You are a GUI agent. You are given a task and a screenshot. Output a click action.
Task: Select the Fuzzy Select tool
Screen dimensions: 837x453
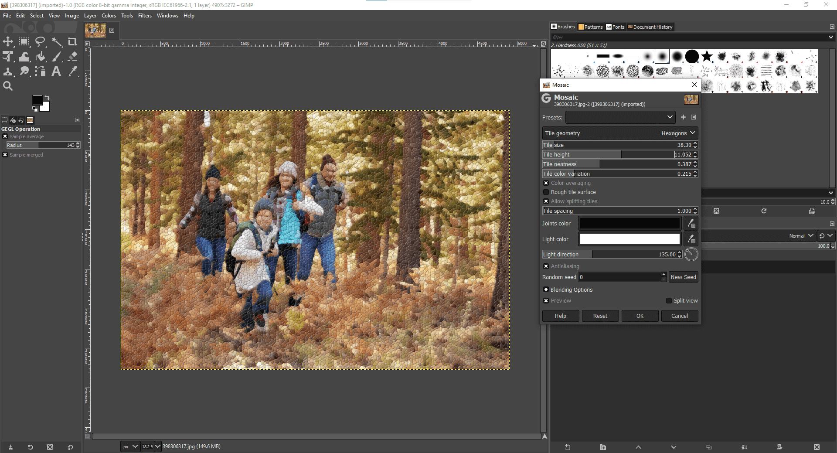(x=57, y=42)
